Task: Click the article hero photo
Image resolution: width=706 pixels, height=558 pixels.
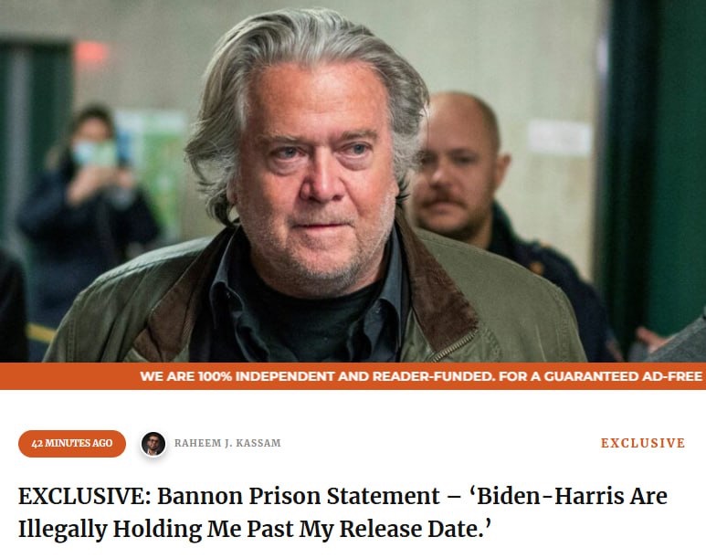Action: (x=353, y=181)
